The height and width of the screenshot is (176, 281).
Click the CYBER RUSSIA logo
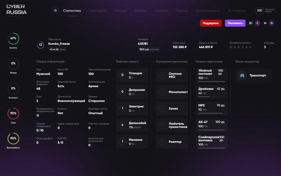tap(17, 10)
